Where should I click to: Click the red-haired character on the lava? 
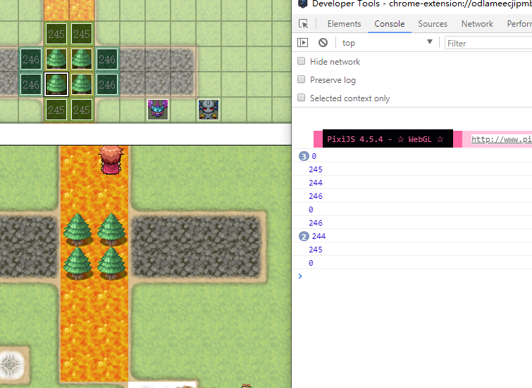[111, 160]
